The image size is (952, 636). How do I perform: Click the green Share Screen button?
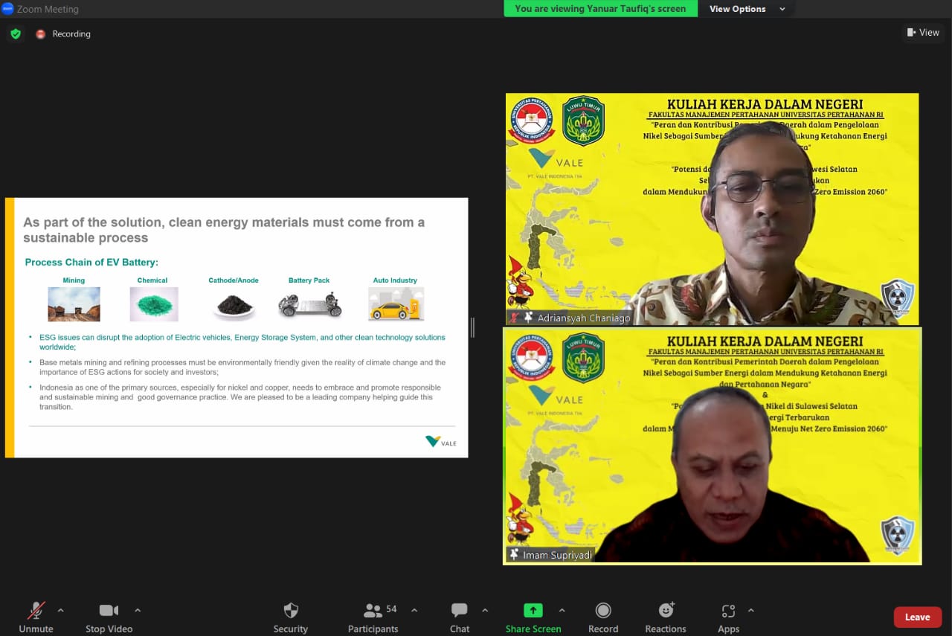533,617
